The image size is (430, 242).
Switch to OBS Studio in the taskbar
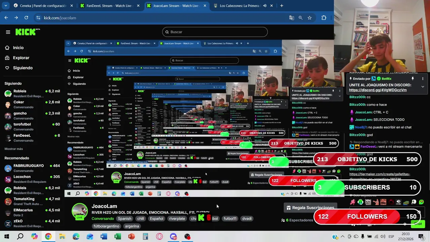click(187, 237)
